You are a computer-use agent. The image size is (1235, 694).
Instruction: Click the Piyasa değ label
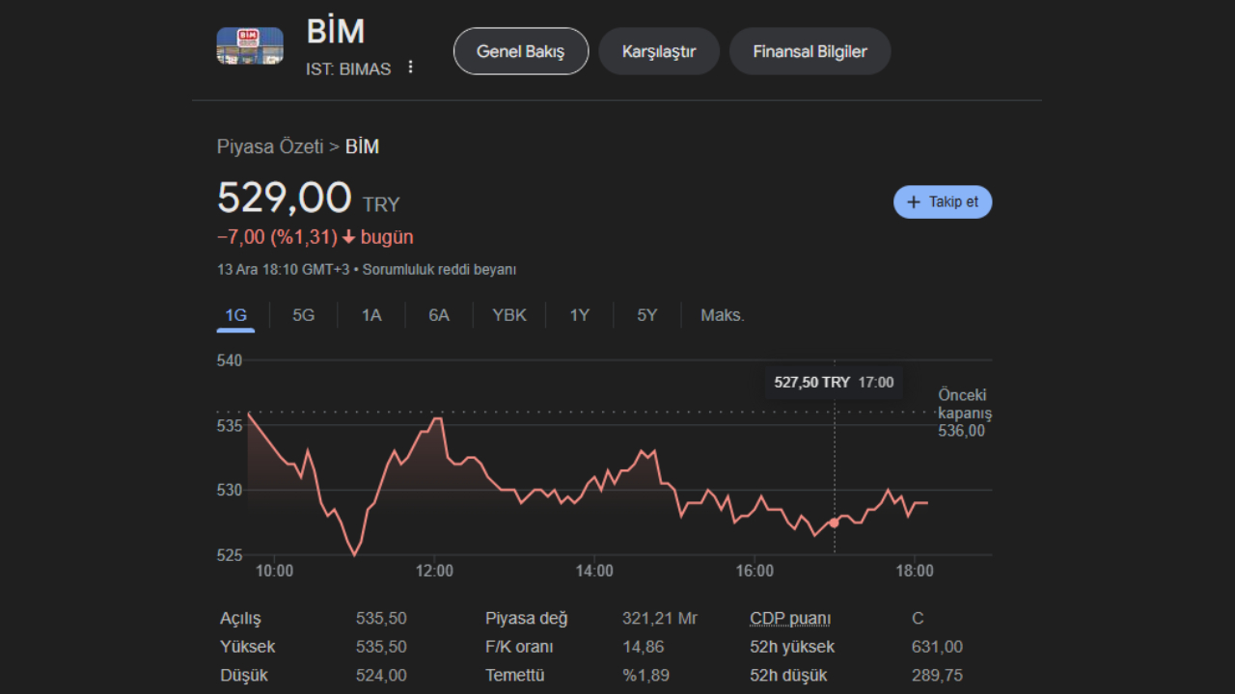coord(527,619)
